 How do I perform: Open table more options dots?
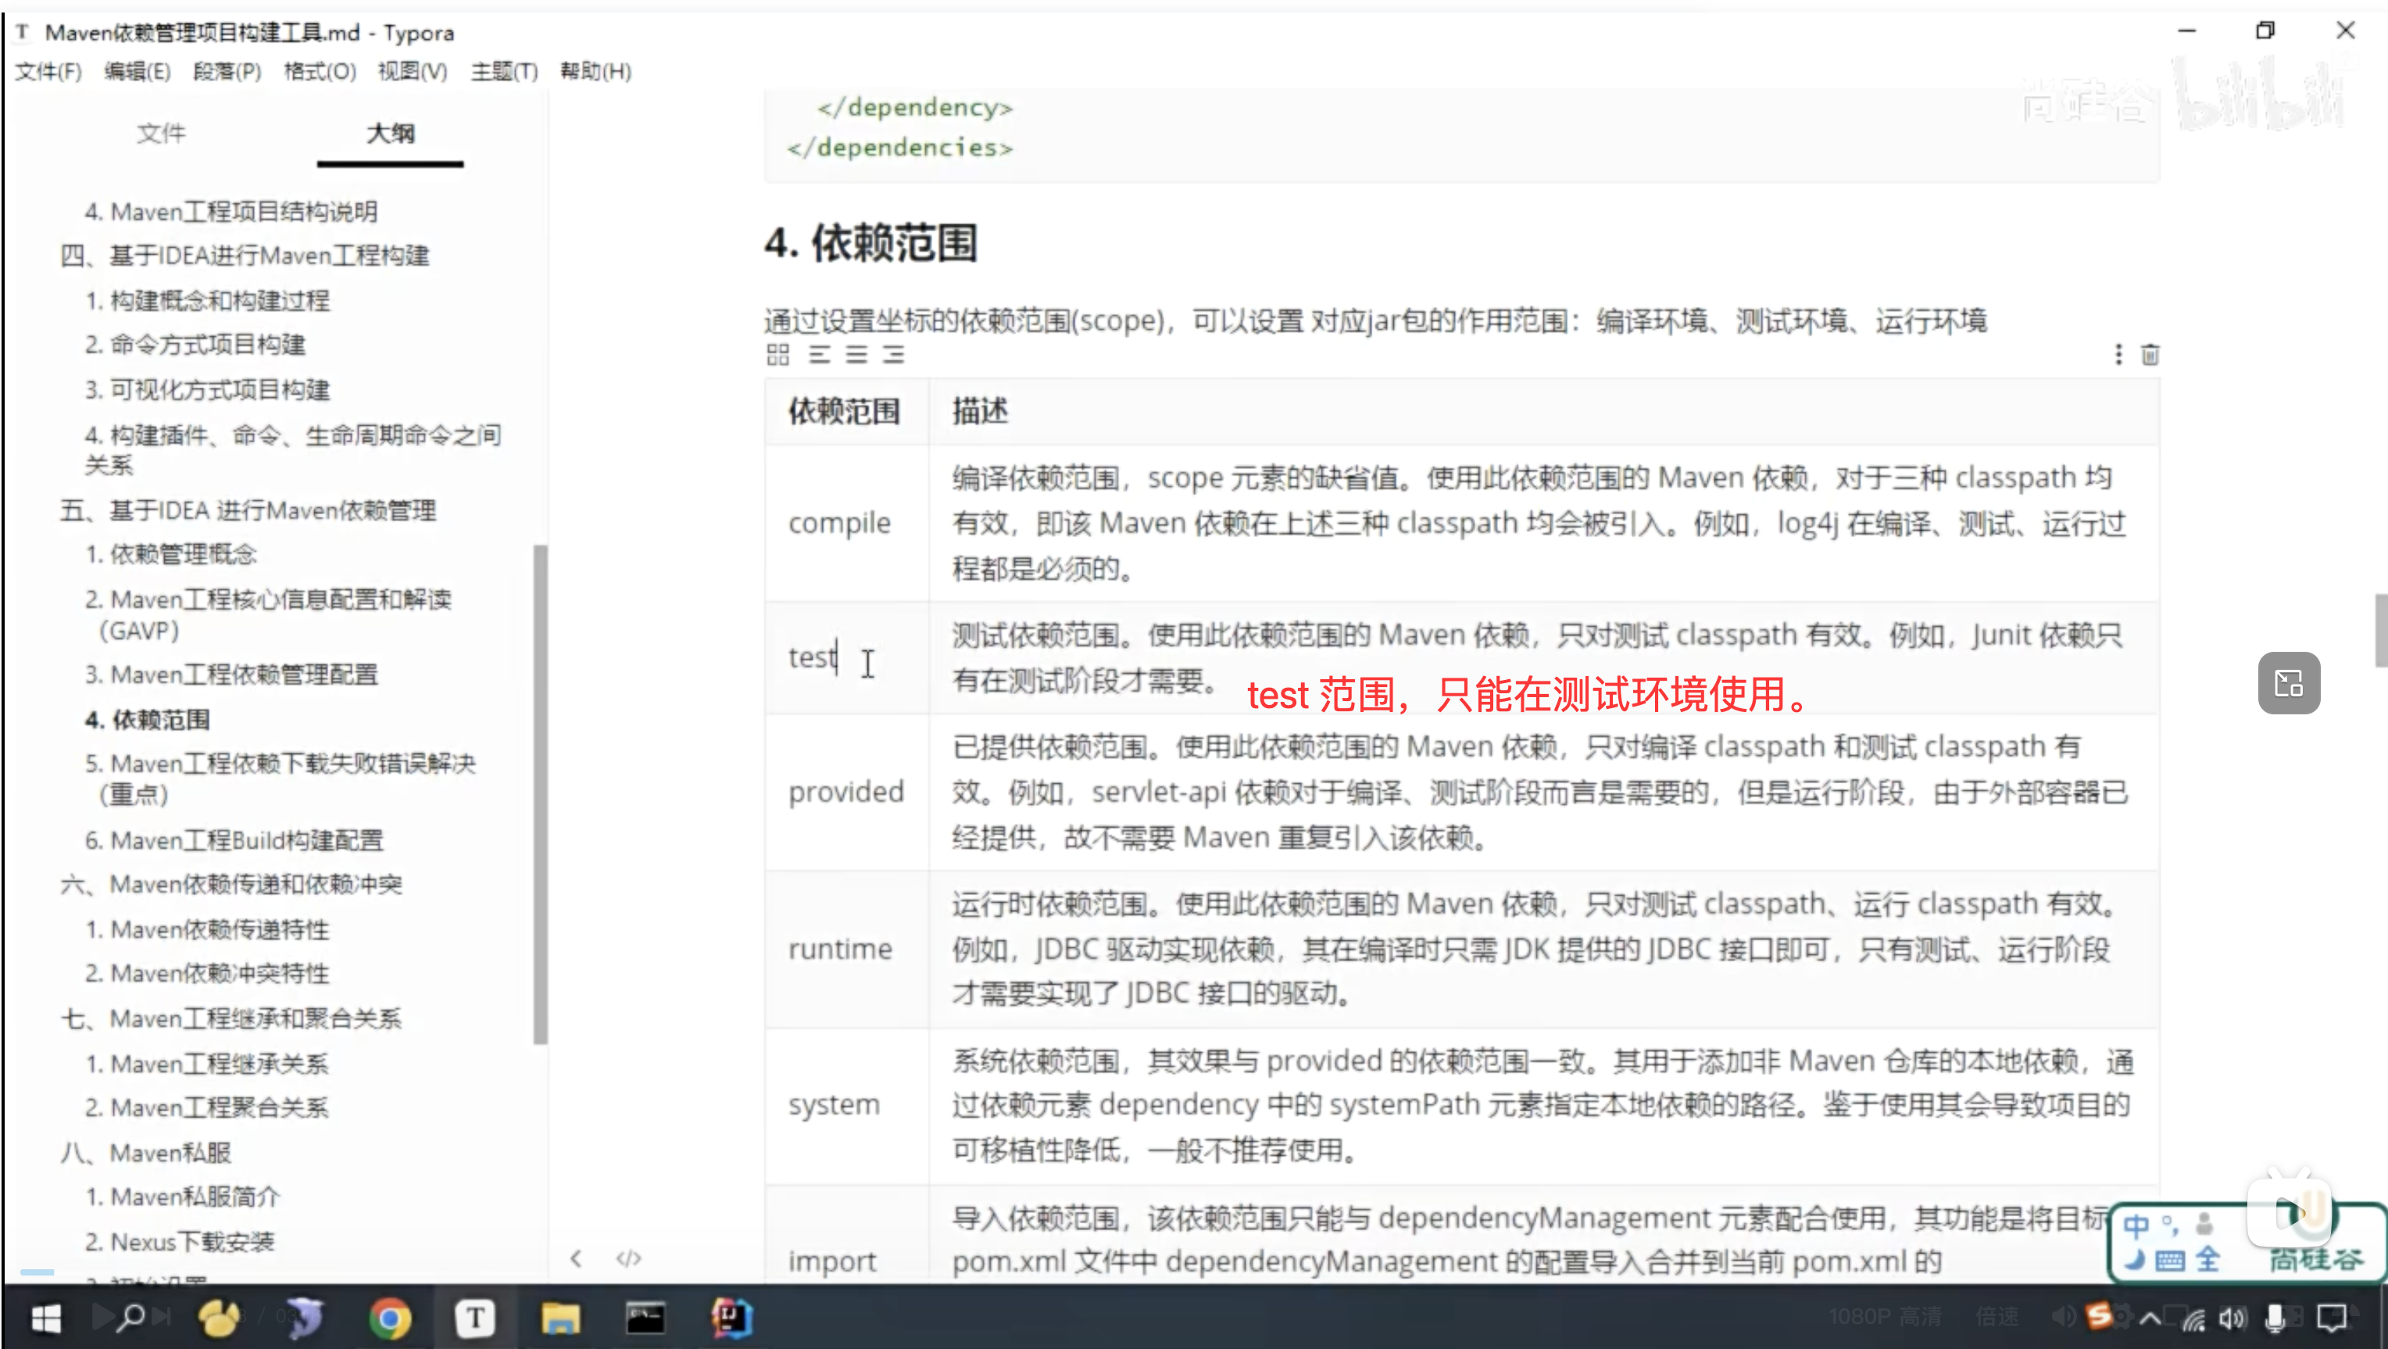click(2118, 354)
